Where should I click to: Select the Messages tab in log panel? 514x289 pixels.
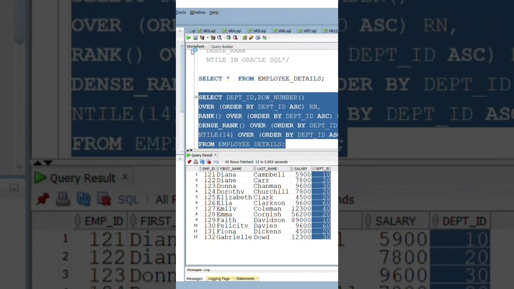tap(194, 279)
